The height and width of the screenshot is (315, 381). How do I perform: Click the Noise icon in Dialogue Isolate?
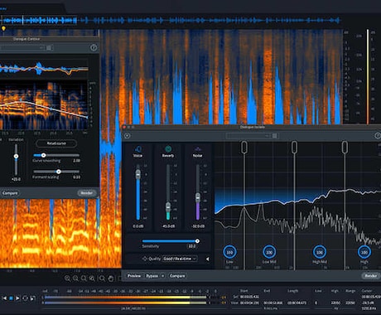pos(197,149)
